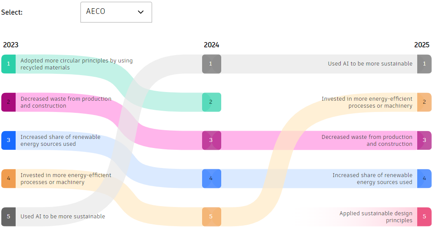Click the green 2023 rank 1 badge
The width and height of the screenshot is (432, 227).
coord(8,64)
